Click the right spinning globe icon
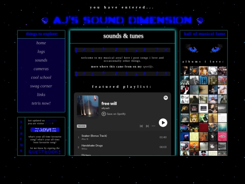Viewport: 245px width, 184px height. 200,20
